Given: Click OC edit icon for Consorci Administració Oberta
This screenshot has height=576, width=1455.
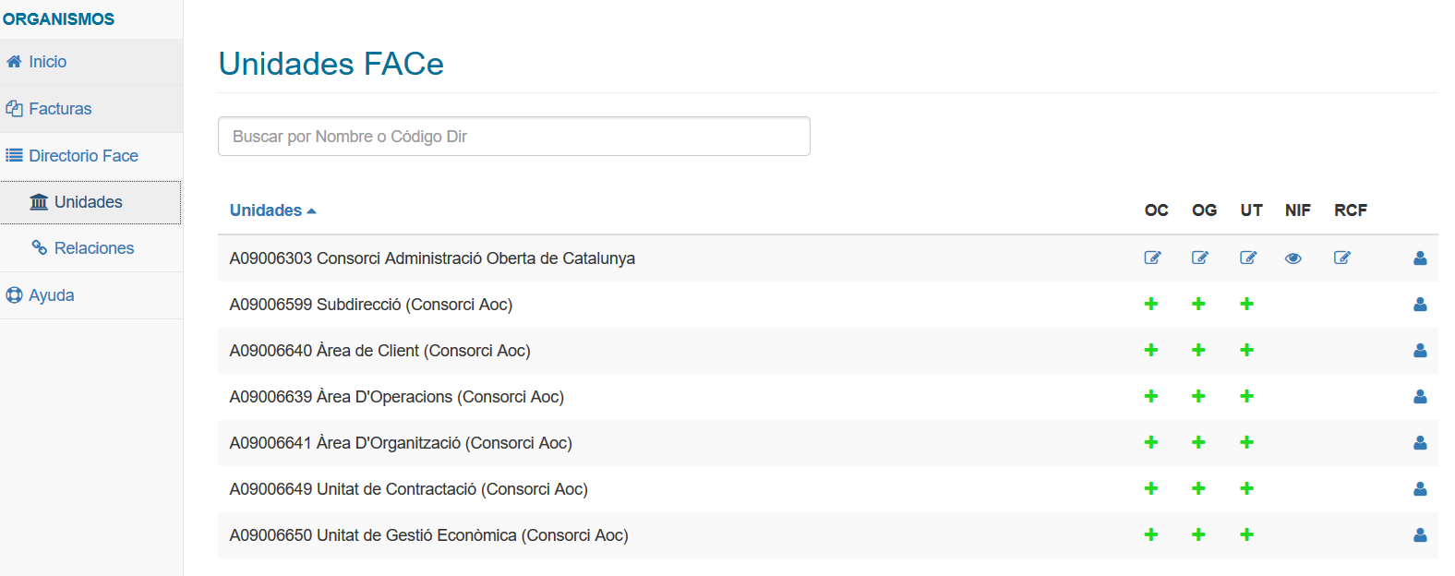Looking at the screenshot, I should coord(1152,258).
